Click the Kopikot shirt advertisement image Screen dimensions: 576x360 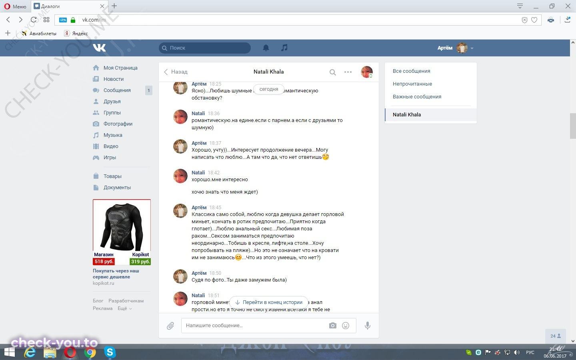(122, 232)
